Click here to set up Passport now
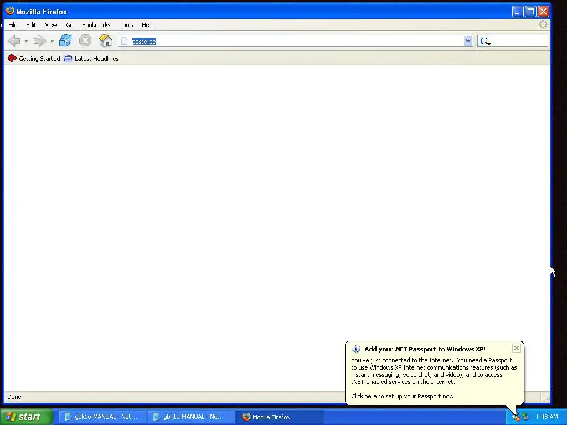The height and width of the screenshot is (425, 567). coord(403,396)
